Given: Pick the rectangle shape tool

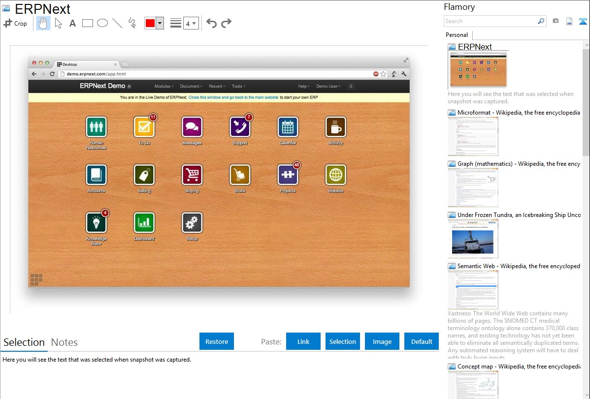Looking at the screenshot, I should point(88,23).
